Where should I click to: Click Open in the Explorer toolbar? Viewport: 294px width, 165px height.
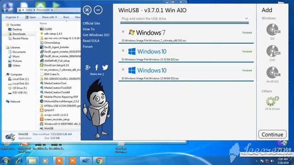click(x=31, y=17)
